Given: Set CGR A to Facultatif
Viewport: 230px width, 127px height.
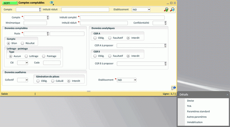Looking at the screenshot, I should 110,38.
